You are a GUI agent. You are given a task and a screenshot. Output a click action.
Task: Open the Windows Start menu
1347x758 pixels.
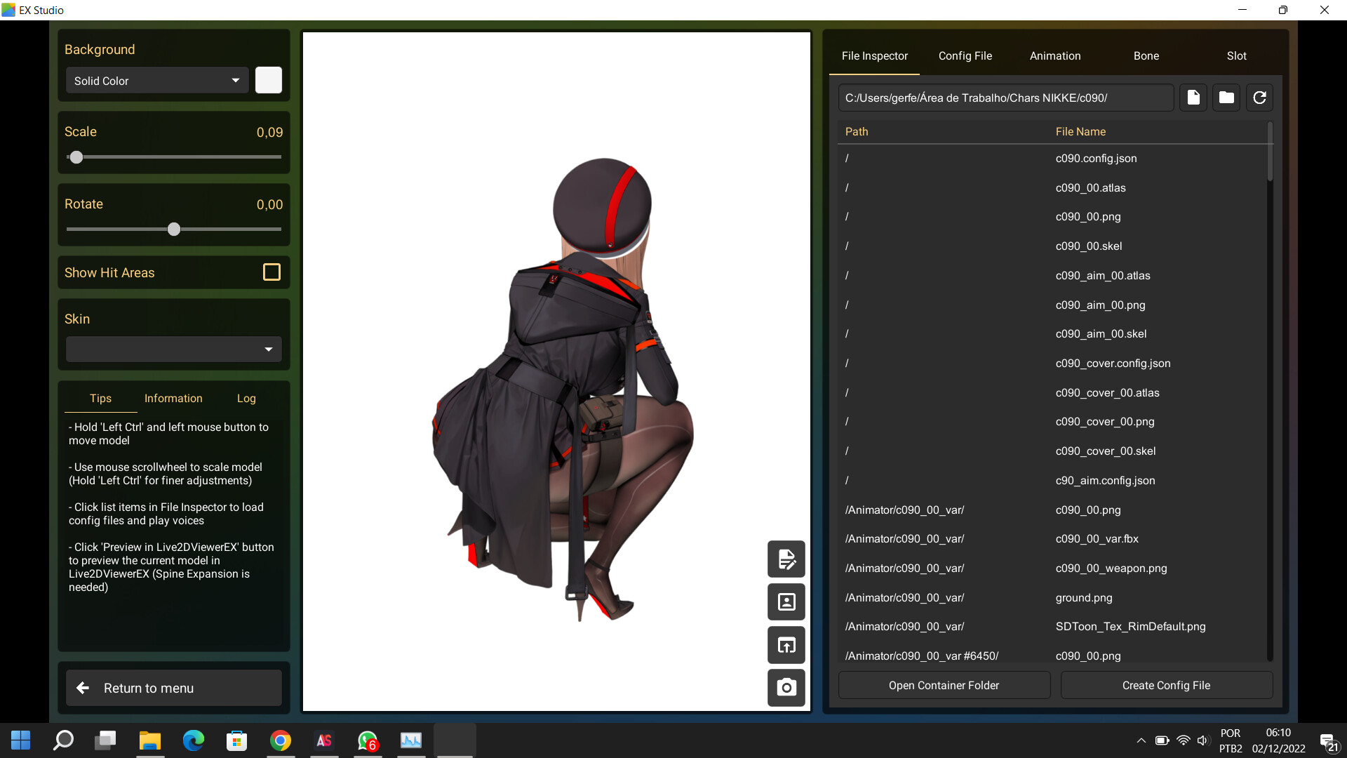coord(21,740)
